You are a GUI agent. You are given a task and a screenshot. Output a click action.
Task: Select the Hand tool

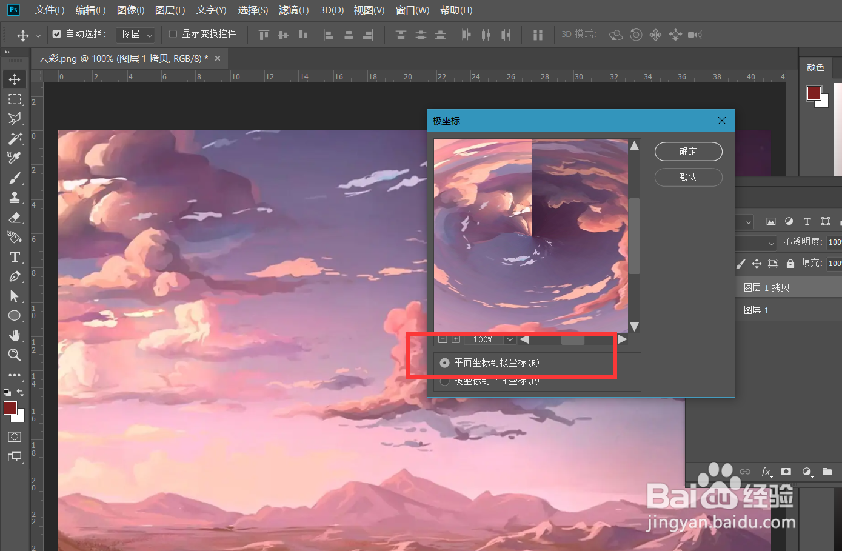tap(15, 335)
